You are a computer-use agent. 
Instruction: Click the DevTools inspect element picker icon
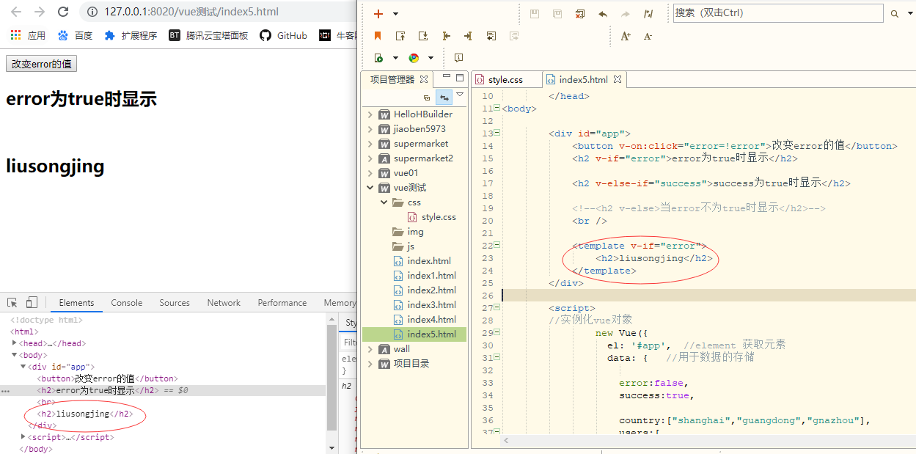click(12, 302)
